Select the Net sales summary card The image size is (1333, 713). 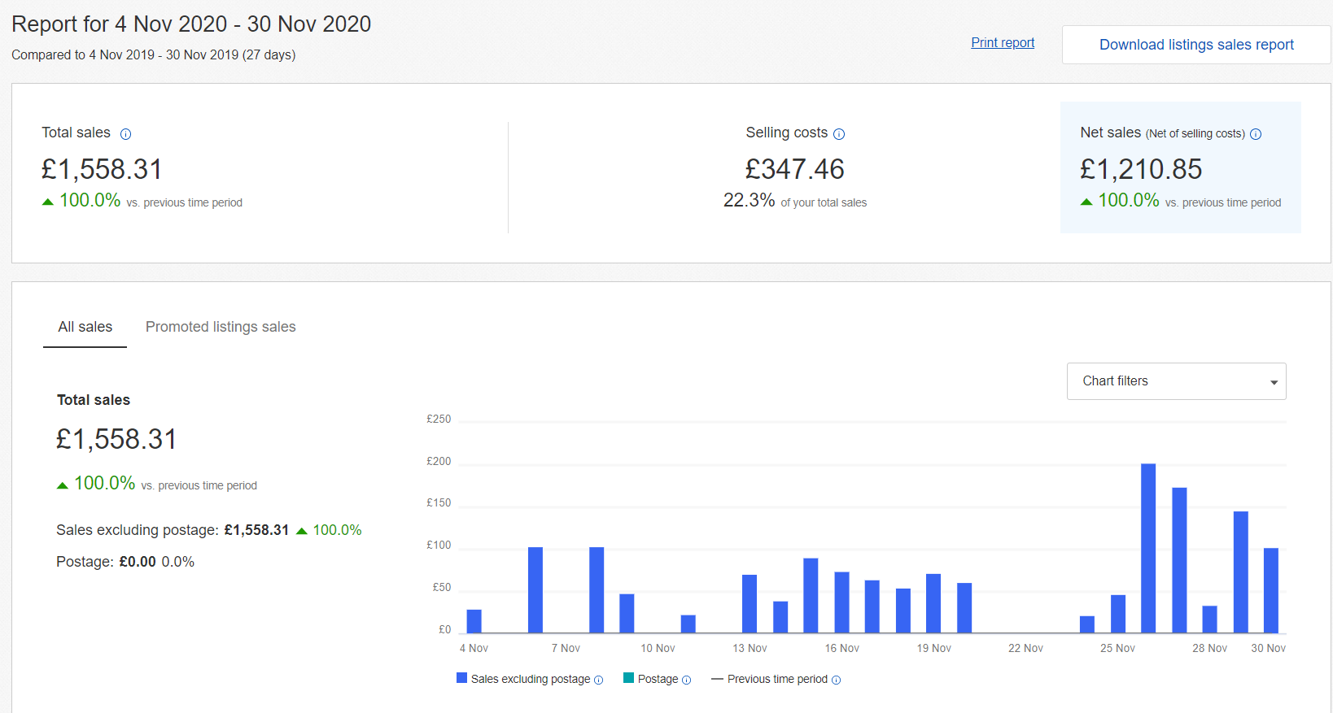click(1180, 167)
